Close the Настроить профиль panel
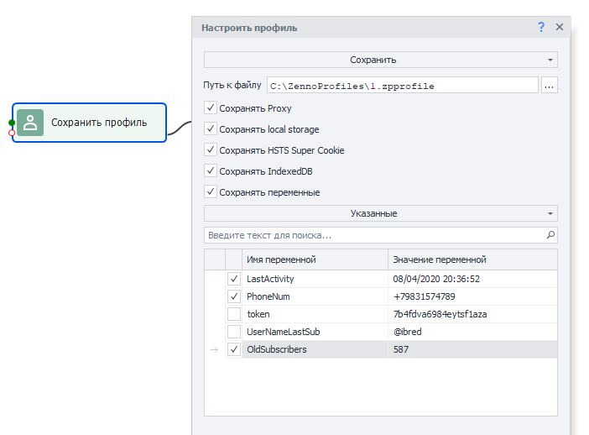The image size is (589, 435). coord(560,28)
